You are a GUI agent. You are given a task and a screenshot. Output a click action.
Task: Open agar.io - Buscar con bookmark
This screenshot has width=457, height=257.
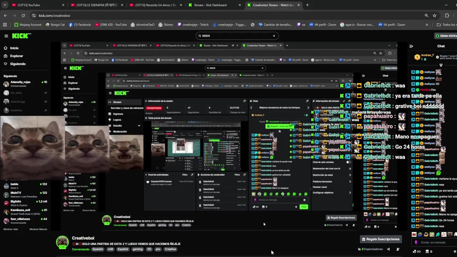pos(357,25)
